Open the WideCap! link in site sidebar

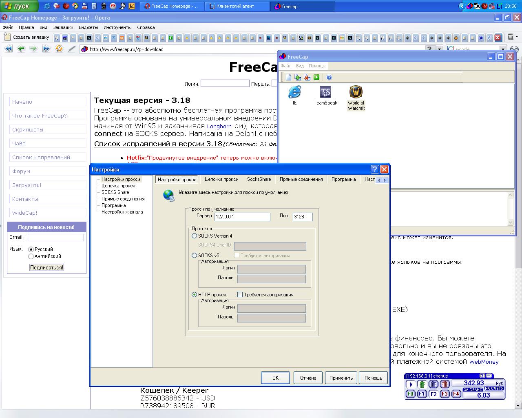[24, 213]
